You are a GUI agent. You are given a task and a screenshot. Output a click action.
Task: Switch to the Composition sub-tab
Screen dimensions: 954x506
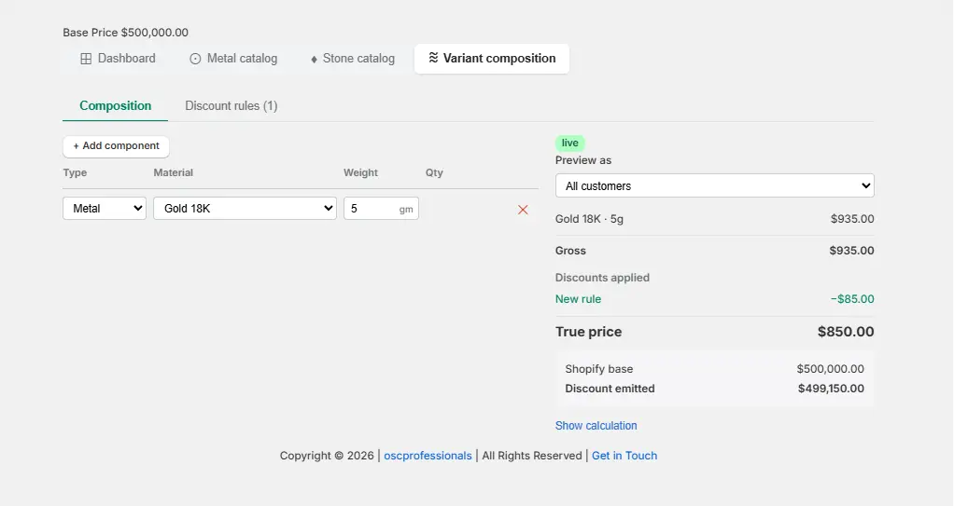point(115,105)
